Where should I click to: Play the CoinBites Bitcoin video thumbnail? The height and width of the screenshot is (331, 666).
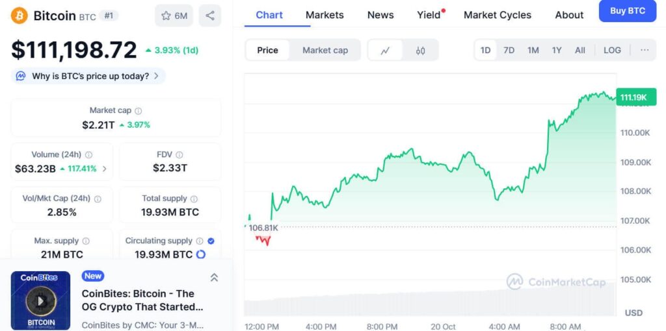tap(40, 300)
